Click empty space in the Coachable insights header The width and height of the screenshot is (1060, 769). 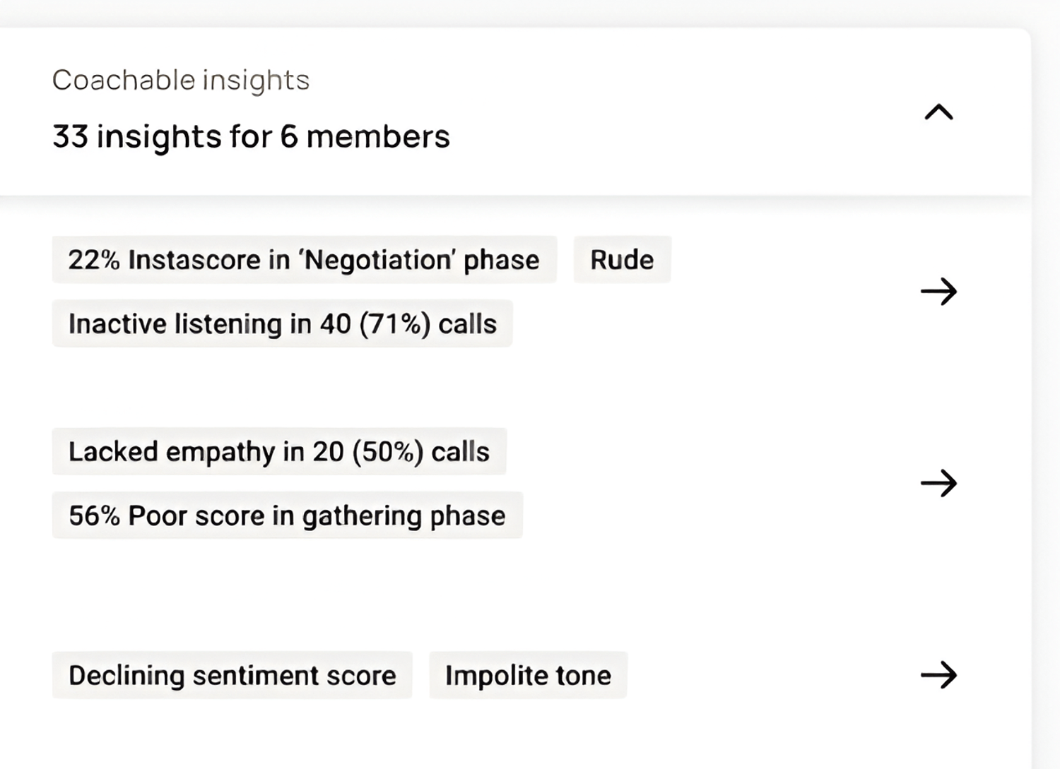pyautogui.click(x=671, y=112)
